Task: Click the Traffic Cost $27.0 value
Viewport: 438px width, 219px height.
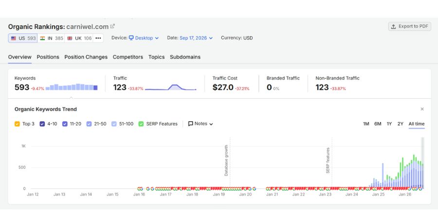Action: pos(223,88)
